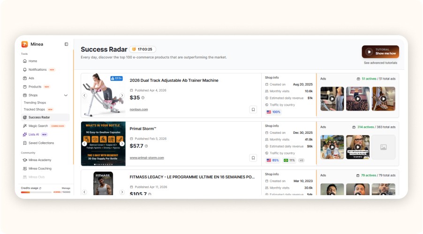The width and height of the screenshot is (423, 234).
Task: Open See advanced tutorials link
Action: (x=380, y=63)
